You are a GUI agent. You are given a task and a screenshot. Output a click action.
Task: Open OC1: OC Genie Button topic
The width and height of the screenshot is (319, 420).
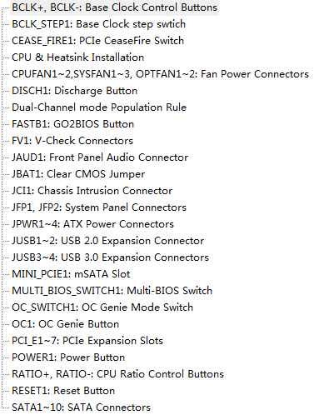[65, 324]
